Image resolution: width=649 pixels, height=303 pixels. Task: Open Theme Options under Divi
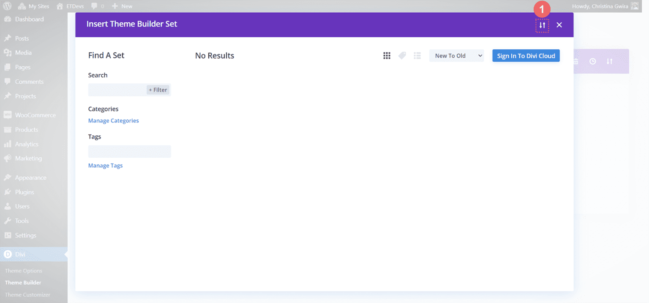click(24, 271)
